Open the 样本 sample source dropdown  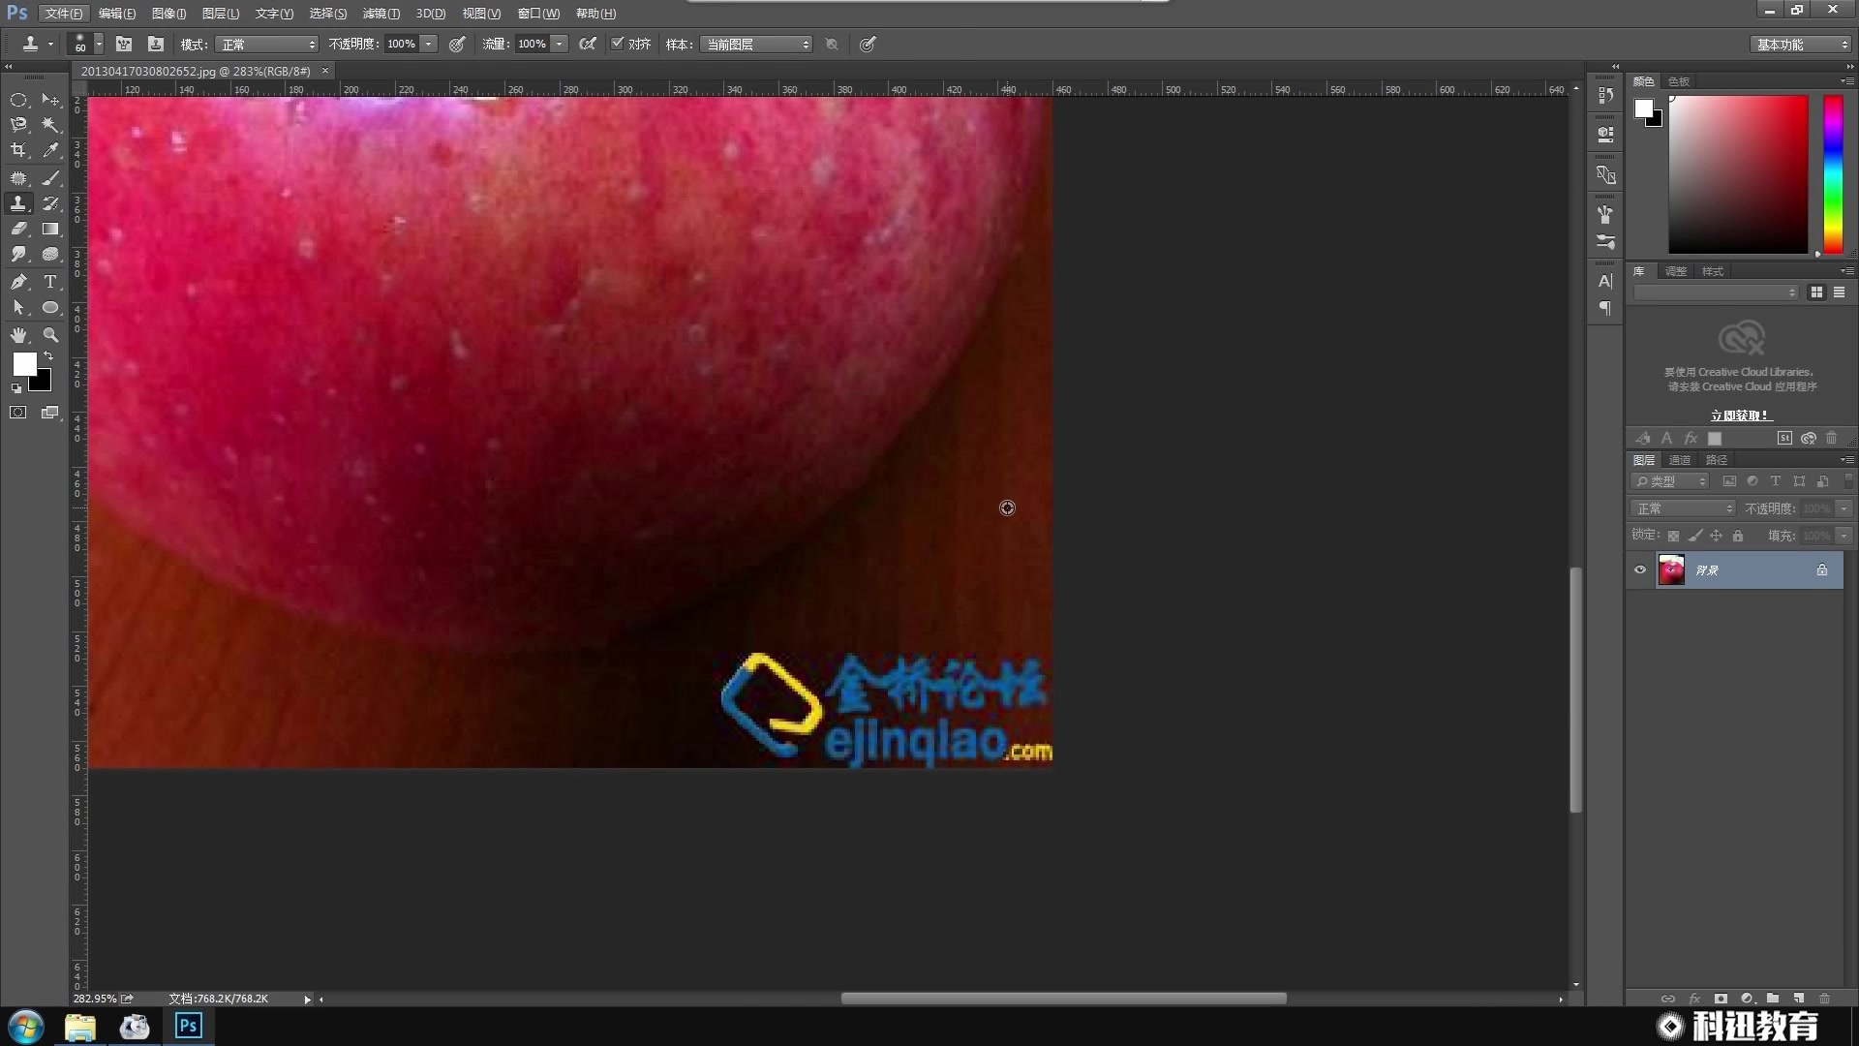coord(755,44)
